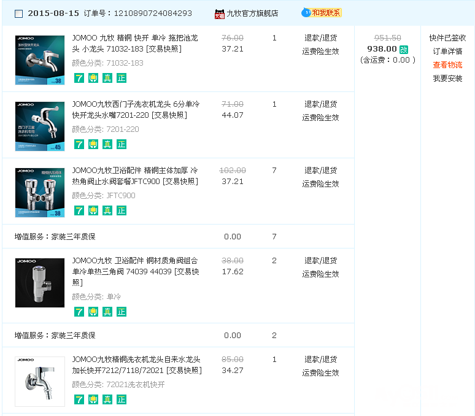475x416 pixels.
Task: Tick the order 1210890724084293 checkbox
Action: click(x=19, y=13)
